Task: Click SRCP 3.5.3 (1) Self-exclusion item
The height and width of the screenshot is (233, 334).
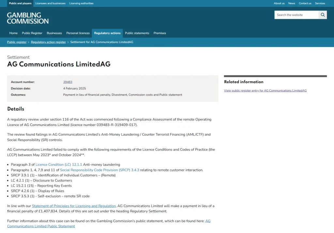Action: [x=50, y=196]
